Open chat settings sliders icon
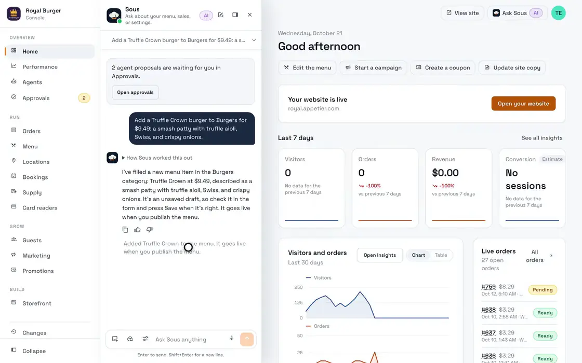Image resolution: width=582 pixels, height=363 pixels. click(x=145, y=339)
